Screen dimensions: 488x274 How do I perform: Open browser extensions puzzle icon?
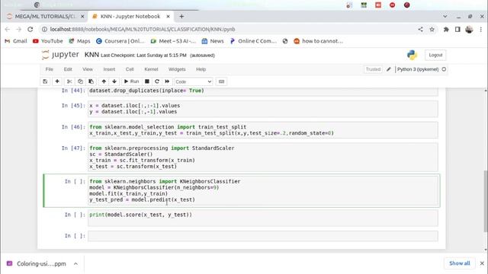[x=446, y=29]
